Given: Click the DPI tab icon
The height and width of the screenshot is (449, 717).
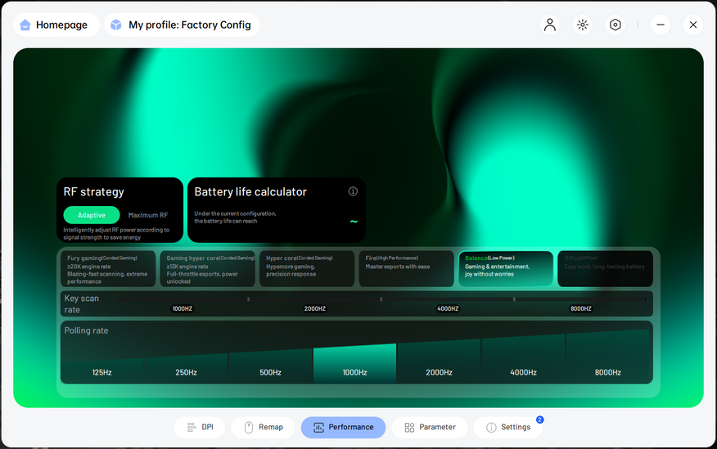Looking at the screenshot, I should pyautogui.click(x=192, y=427).
